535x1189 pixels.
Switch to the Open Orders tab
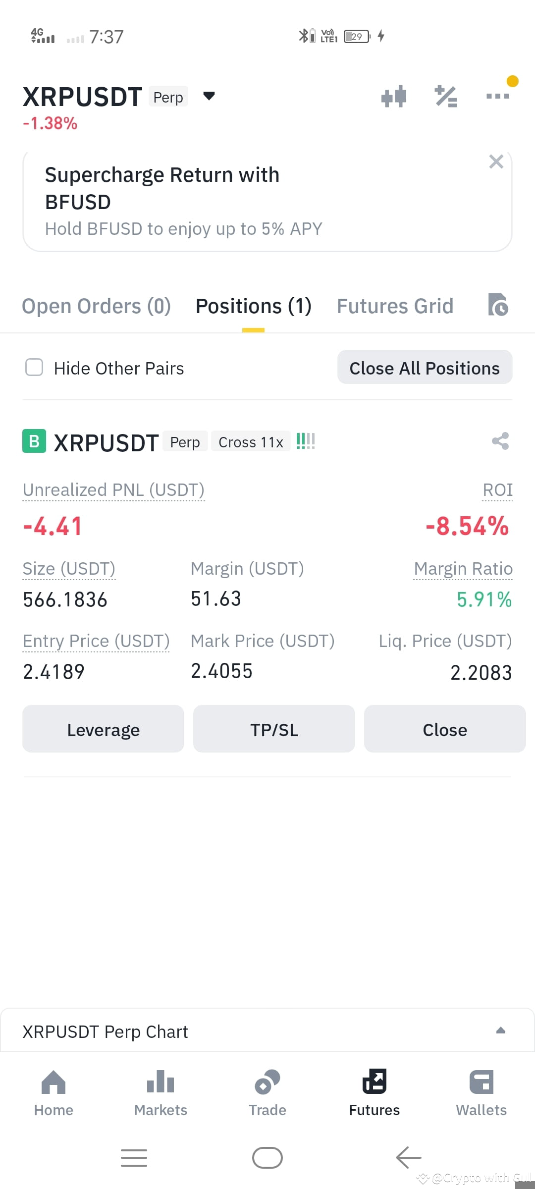tap(97, 306)
